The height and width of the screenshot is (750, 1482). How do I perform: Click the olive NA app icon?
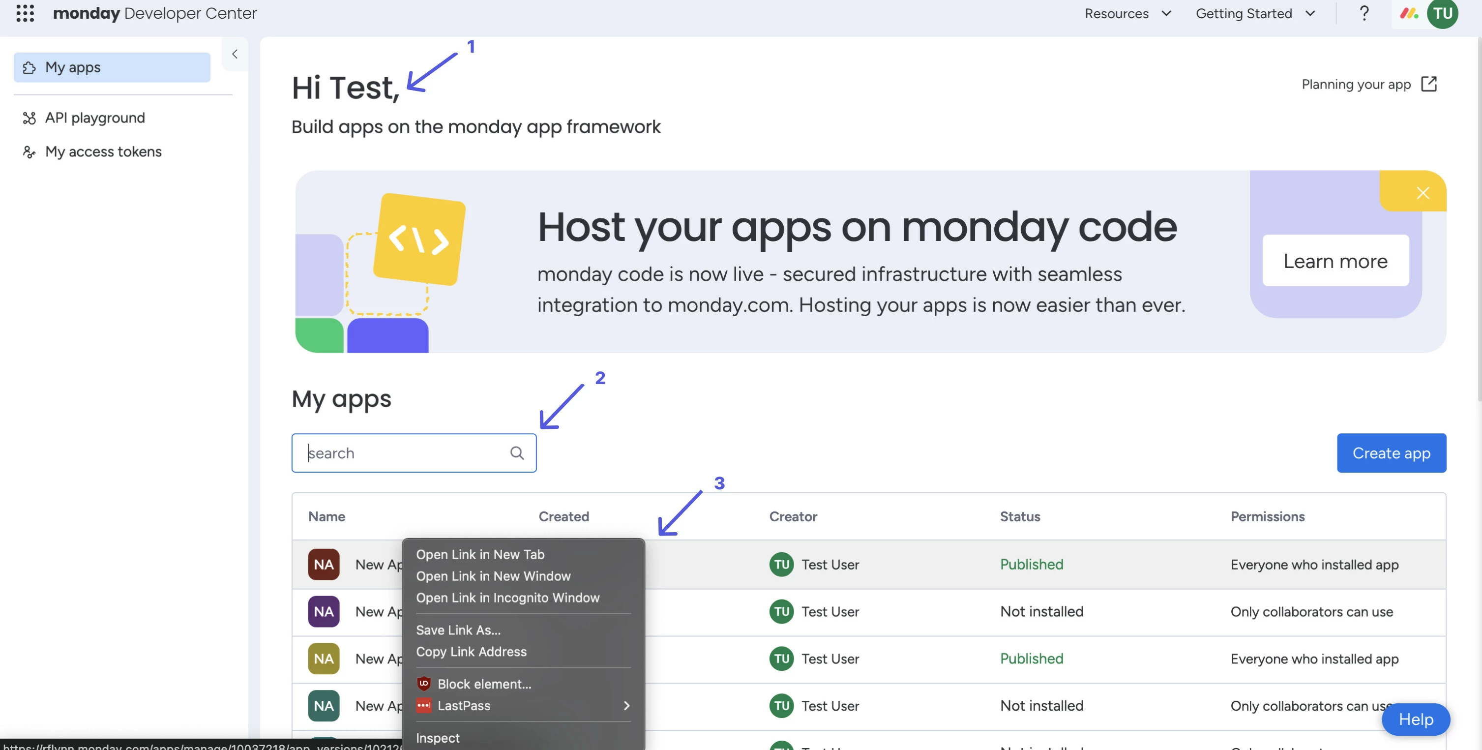coord(324,659)
